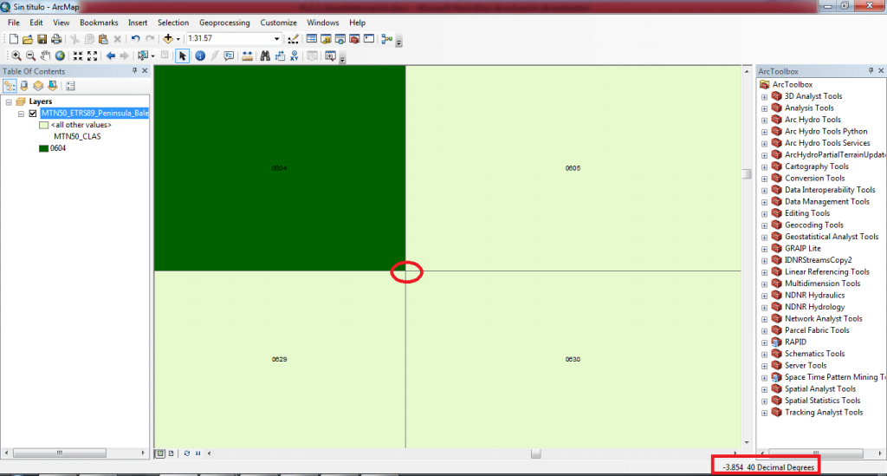The width and height of the screenshot is (887, 476).
Task: Click the Save map document icon
Action: pyautogui.click(x=41, y=39)
